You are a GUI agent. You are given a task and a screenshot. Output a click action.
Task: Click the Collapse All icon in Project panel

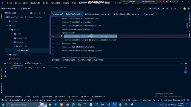click(39, 13)
